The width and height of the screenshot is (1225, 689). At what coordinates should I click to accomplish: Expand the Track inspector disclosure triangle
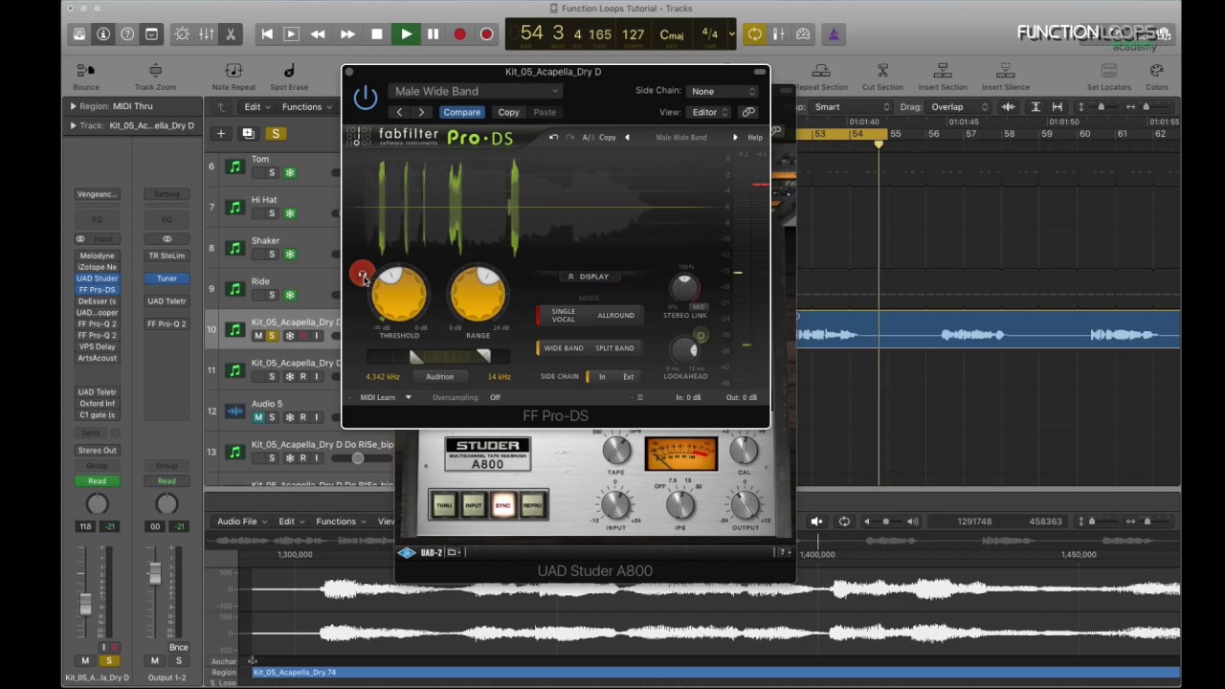pos(73,125)
